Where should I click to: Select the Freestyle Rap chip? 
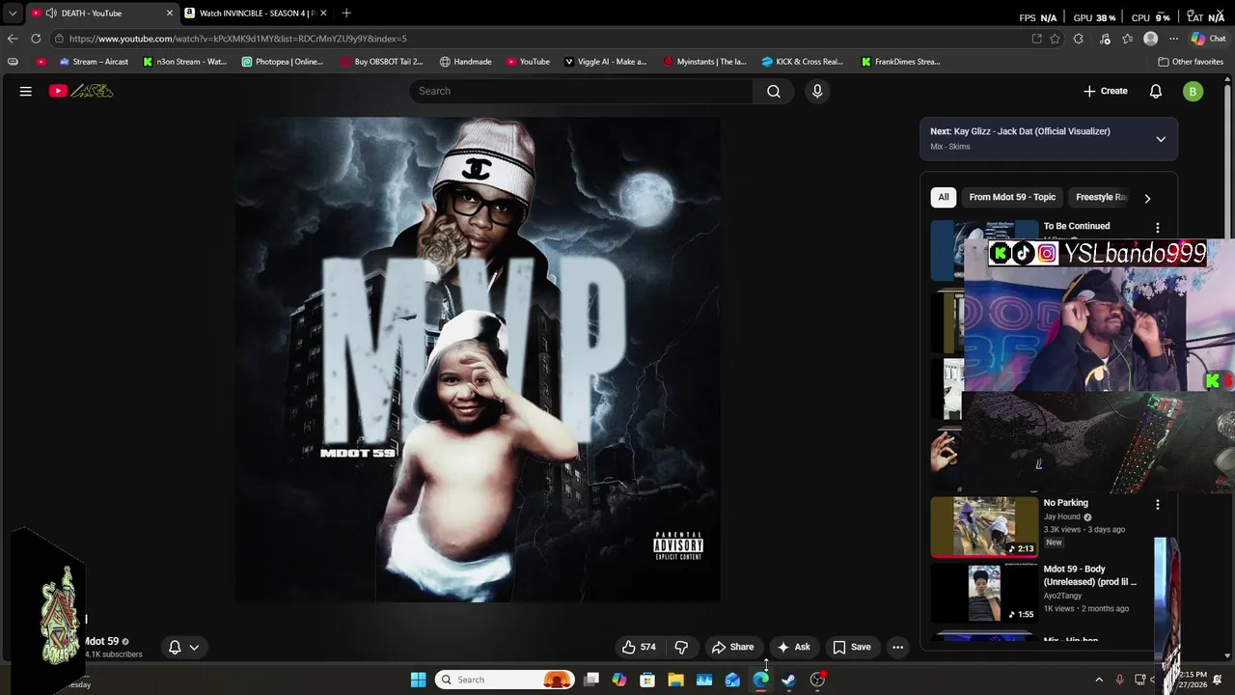pyautogui.click(x=1101, y=197)
